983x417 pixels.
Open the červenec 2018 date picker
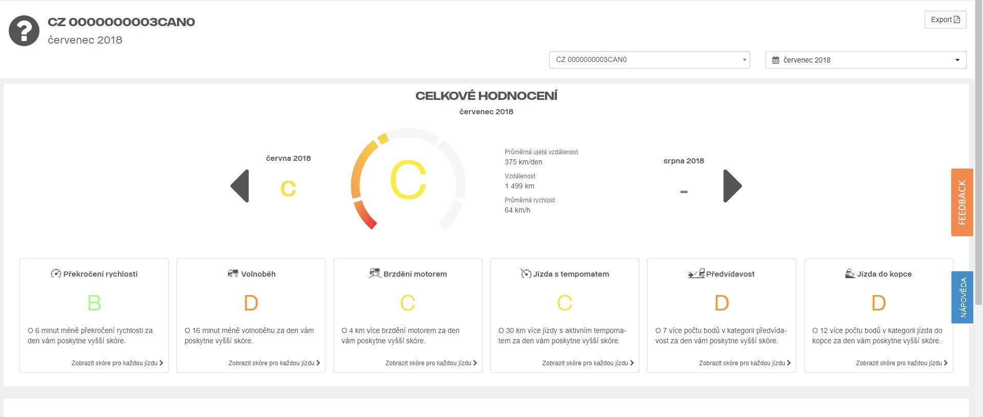tap(866, 60)
